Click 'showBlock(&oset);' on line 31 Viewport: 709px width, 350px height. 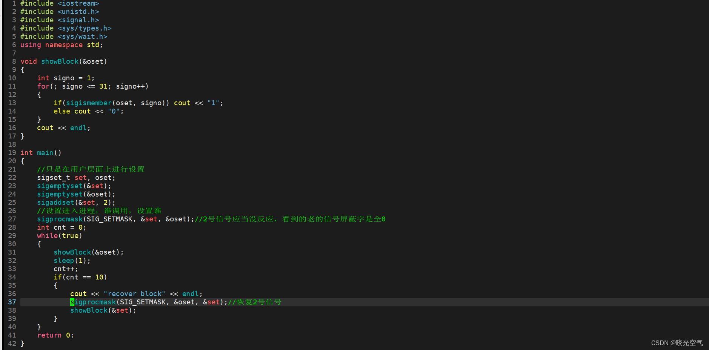pyautogui.click(x=89, y=252)
